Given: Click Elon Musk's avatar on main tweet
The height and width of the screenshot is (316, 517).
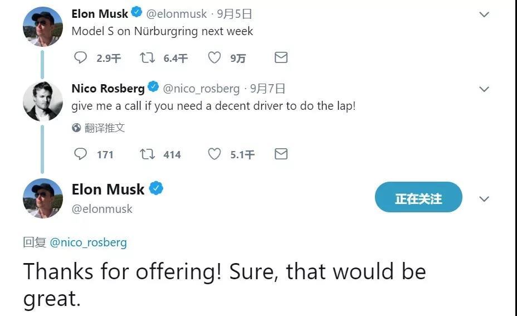Looking at the screenshot, I should (x=43, y=198).
